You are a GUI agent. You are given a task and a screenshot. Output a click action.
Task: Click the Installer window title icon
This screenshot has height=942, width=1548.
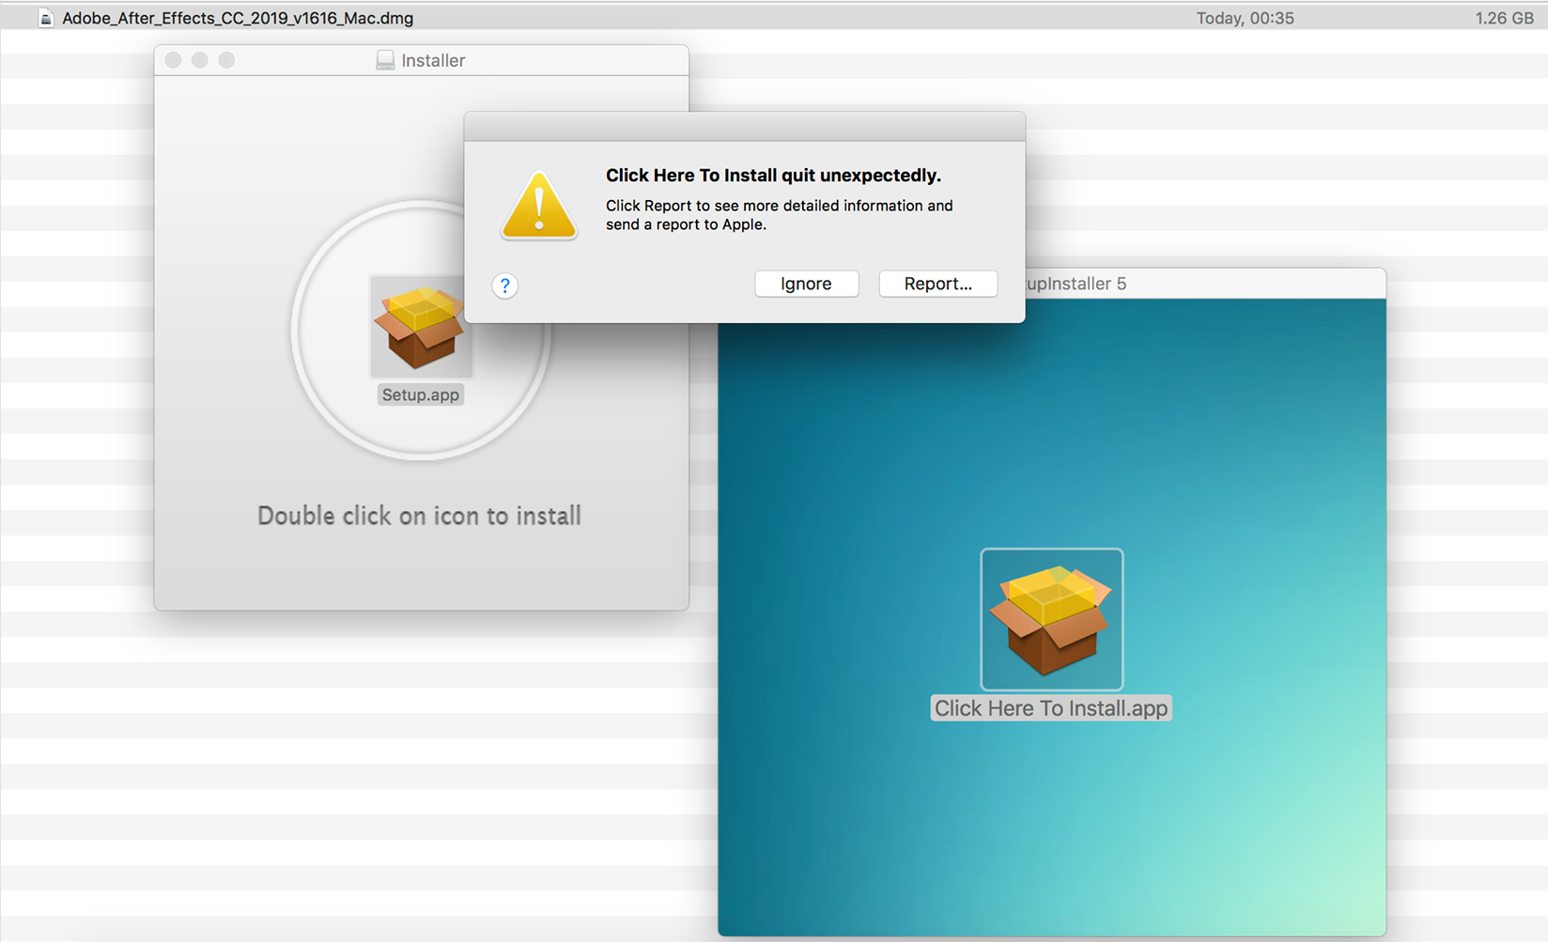385,59
